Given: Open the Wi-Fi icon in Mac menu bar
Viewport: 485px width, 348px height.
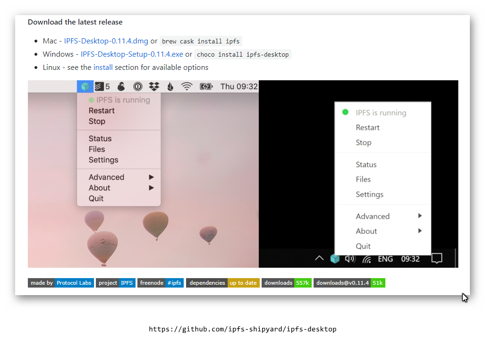Looking at the screenshot, I should [187, 86].
